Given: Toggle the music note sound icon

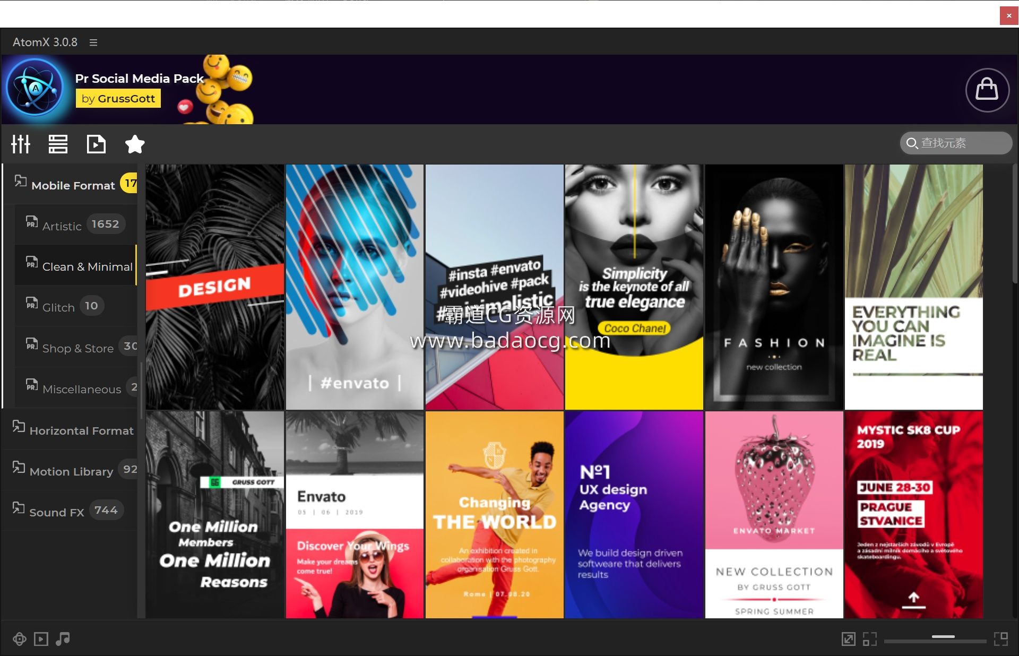Looking at the screenshot, I should coord(63,639).
